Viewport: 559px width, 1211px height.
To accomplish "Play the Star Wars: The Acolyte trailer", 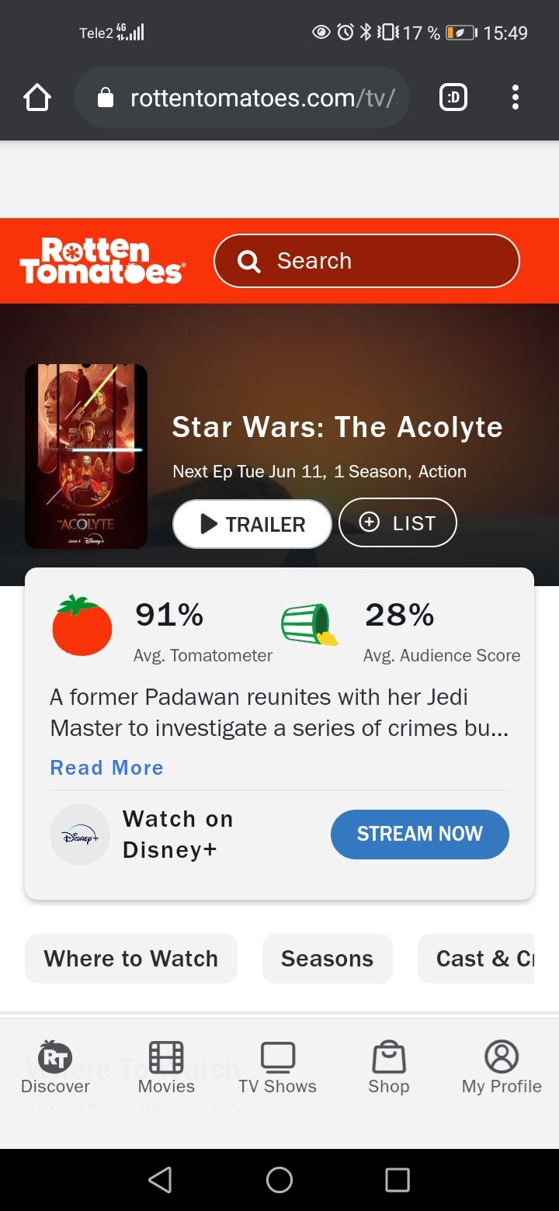I will coord(252,524).
